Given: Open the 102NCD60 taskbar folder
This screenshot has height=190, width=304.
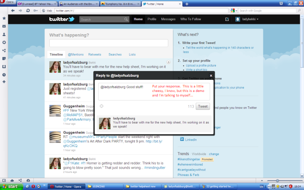Looking at the screenshot, I should click(104, 187).
